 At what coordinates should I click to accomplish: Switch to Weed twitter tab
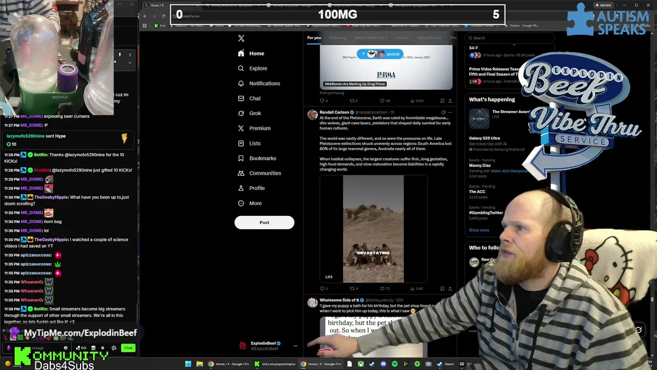tap(371, 38)
